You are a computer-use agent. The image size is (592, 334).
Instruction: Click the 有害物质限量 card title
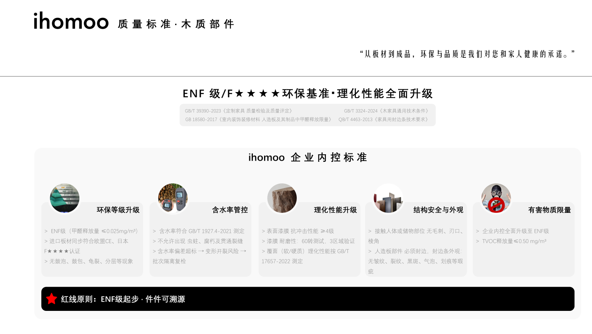tap(550, 210)
